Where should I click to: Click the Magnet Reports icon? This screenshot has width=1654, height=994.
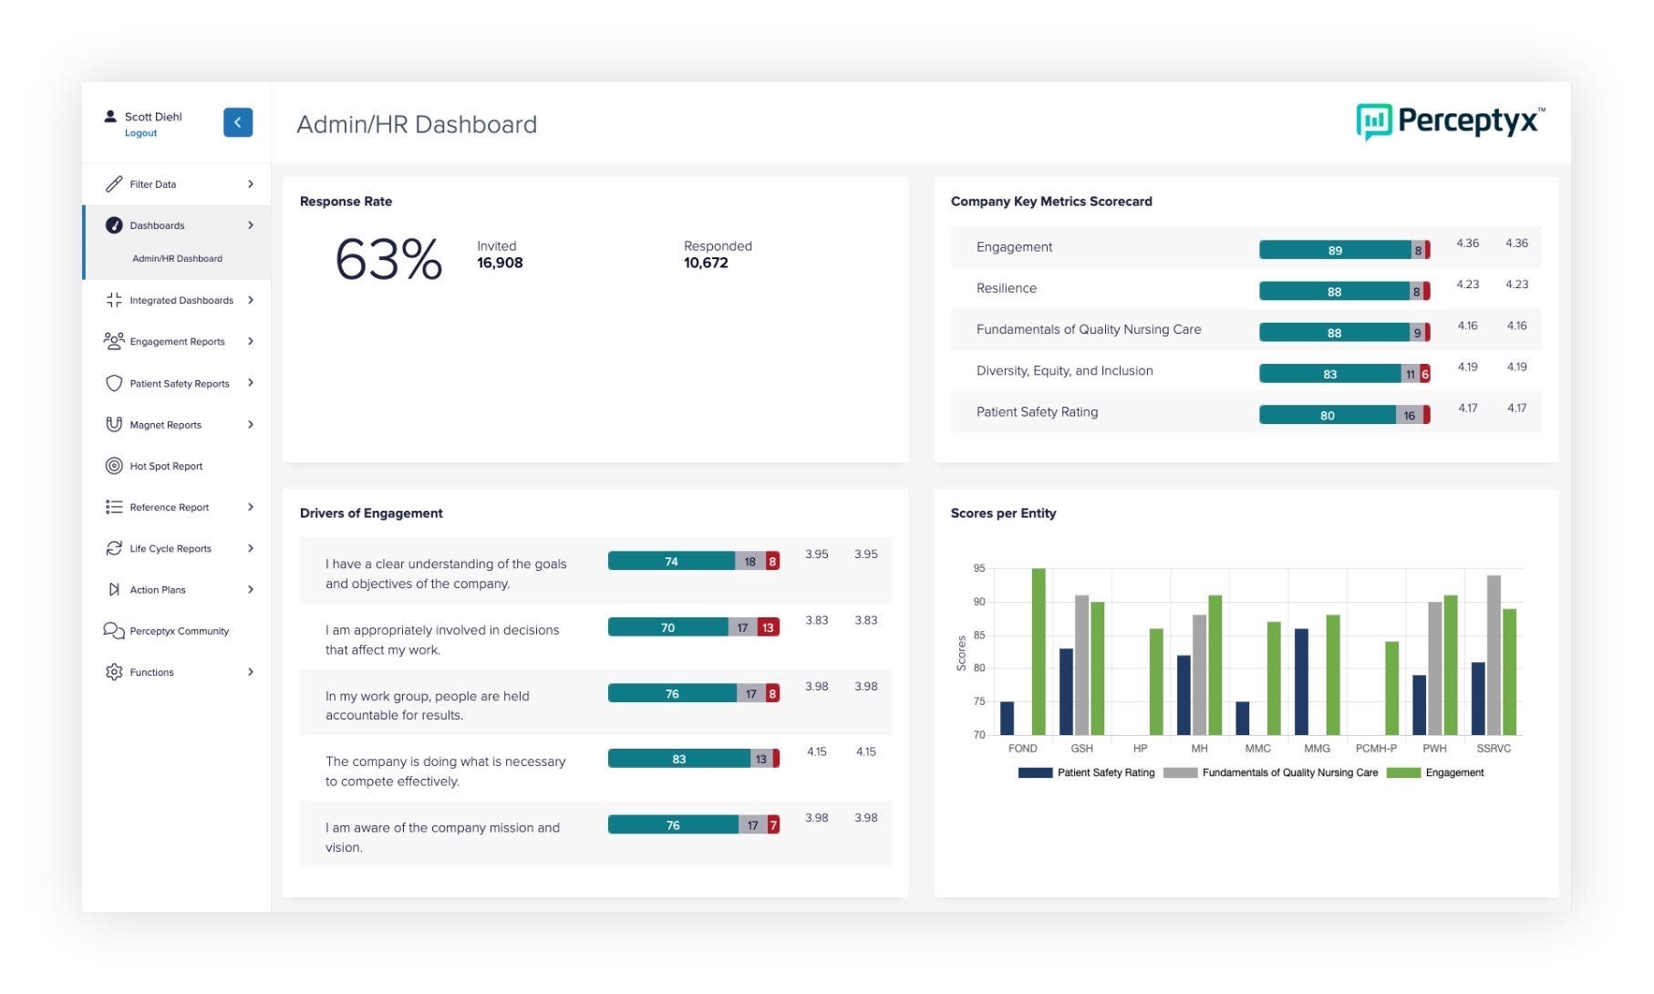tap(114, 424)
